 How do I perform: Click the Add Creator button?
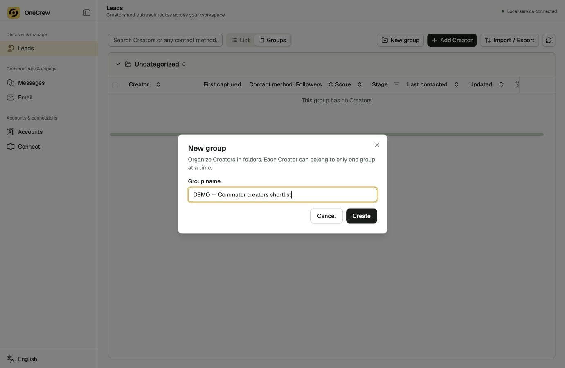(452, 40)
